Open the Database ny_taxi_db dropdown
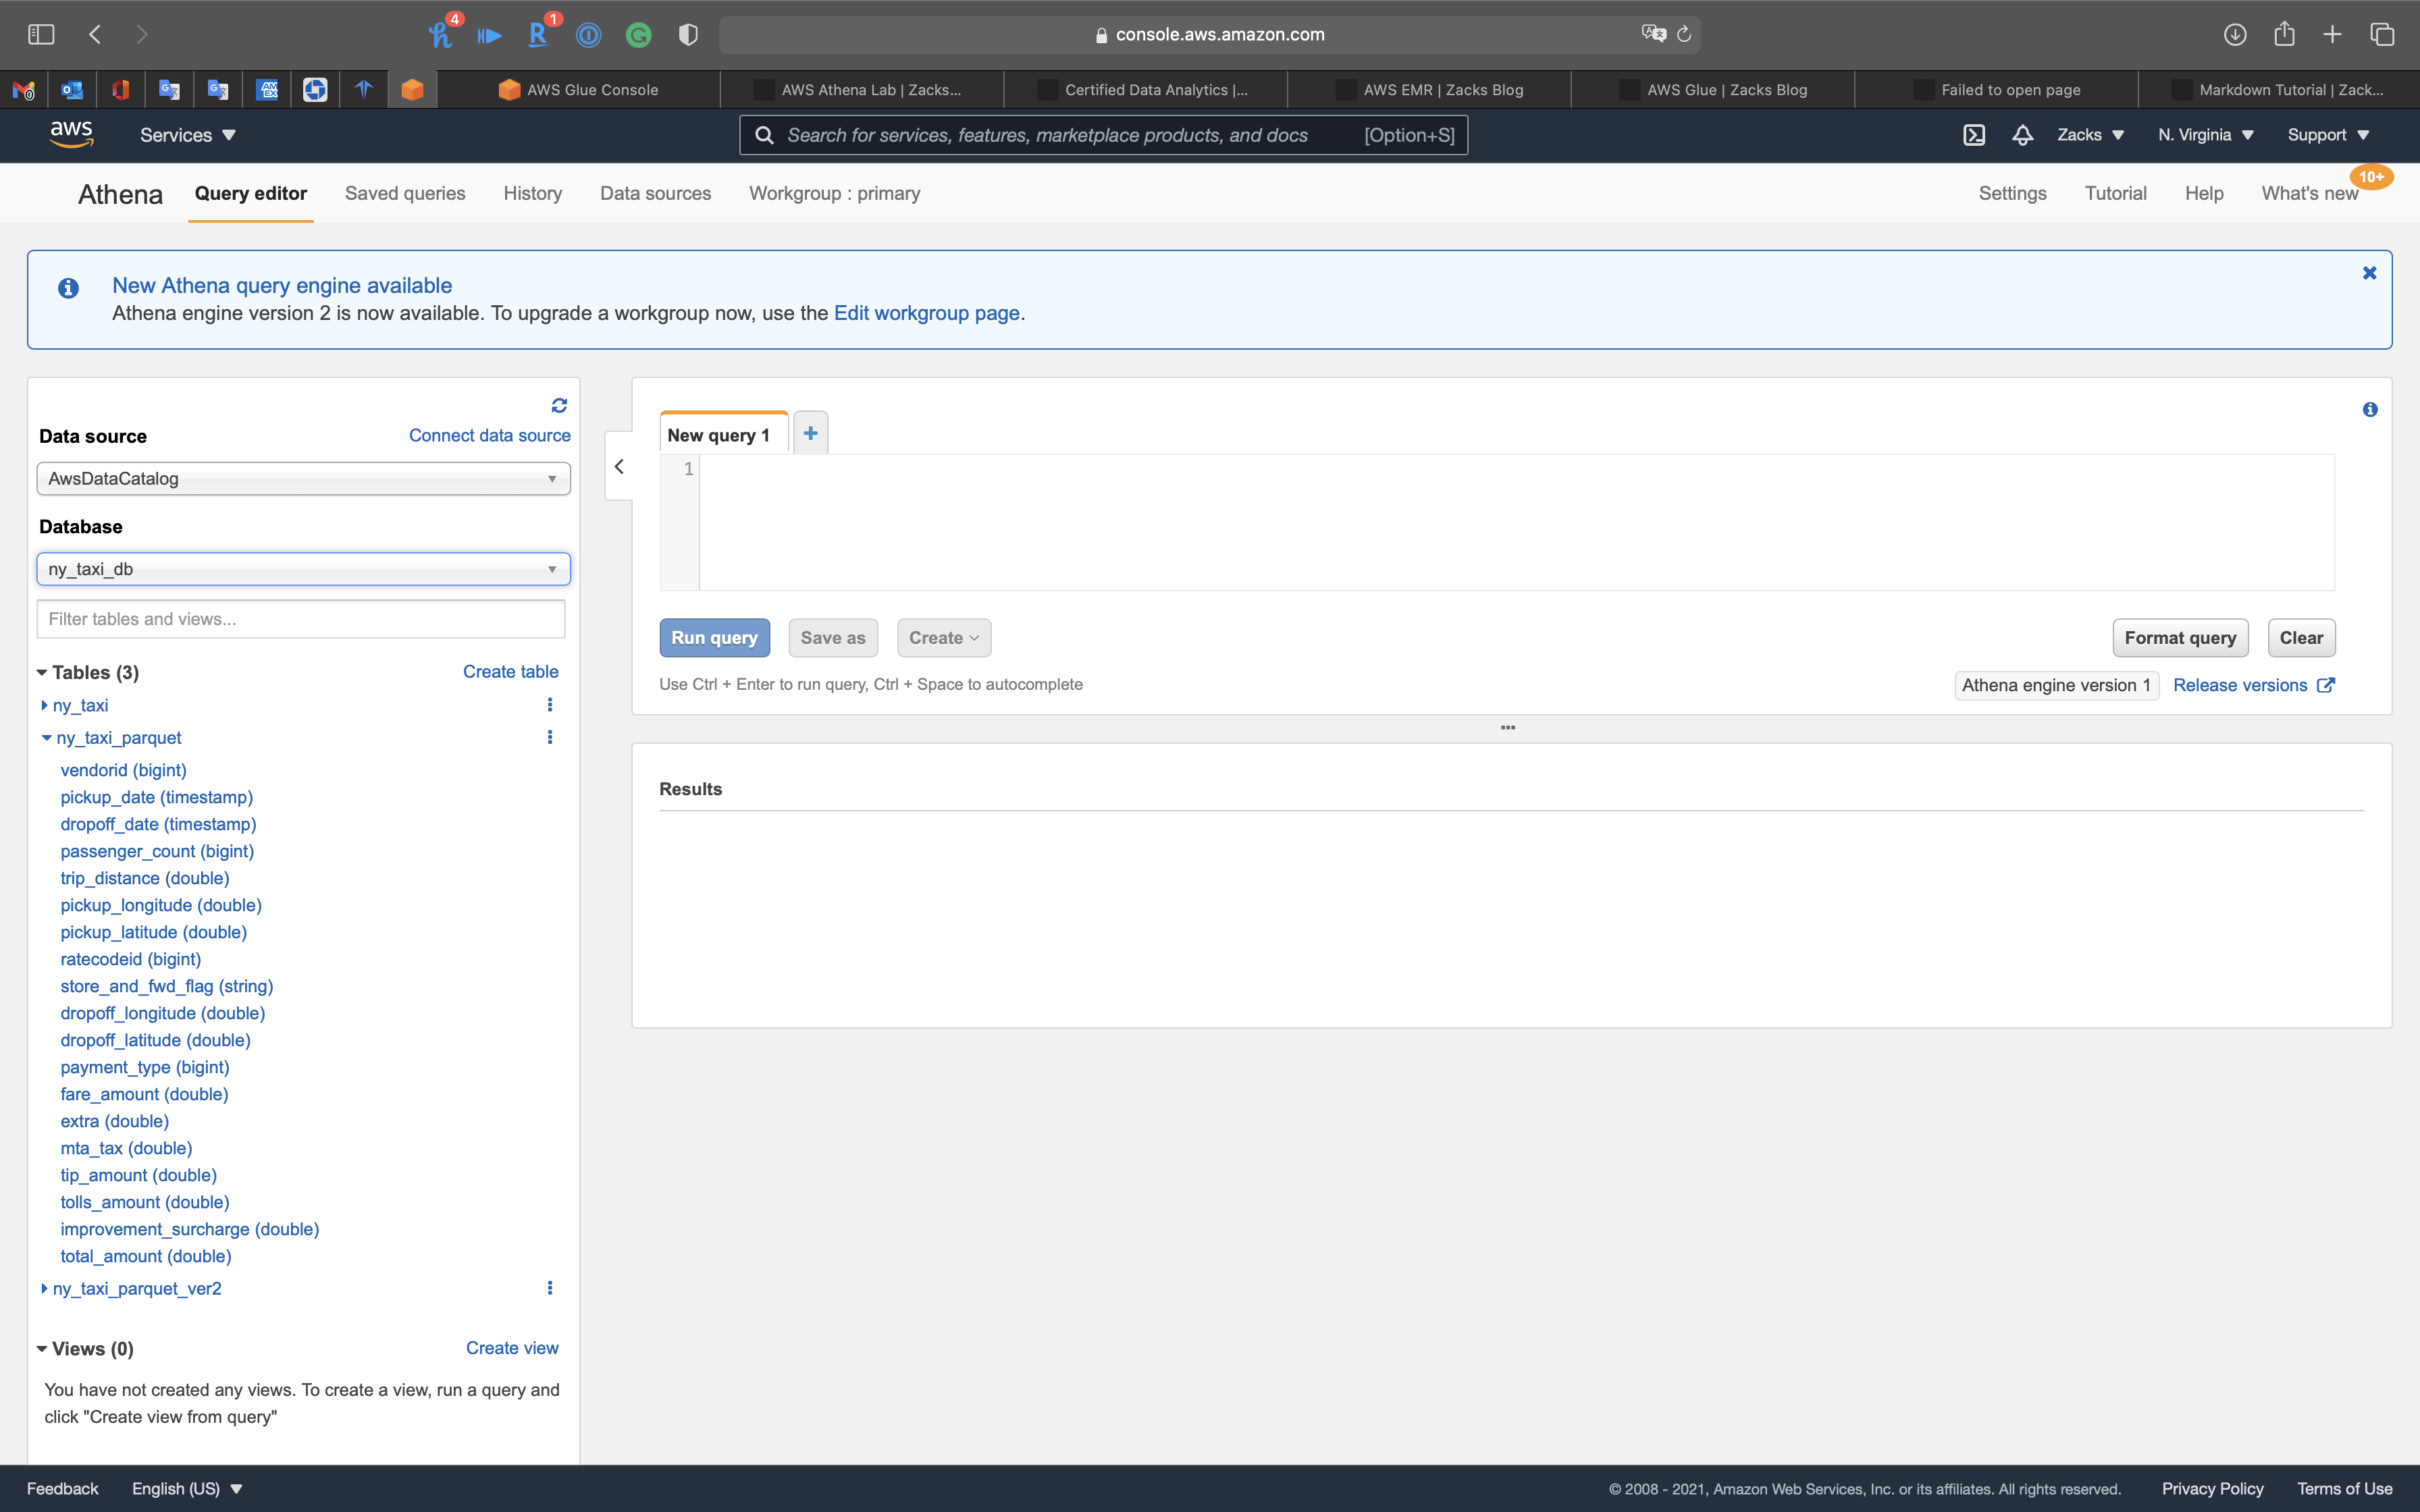Image resolution: width=2420 pixels, height=1512 pixels. point(303,569)
